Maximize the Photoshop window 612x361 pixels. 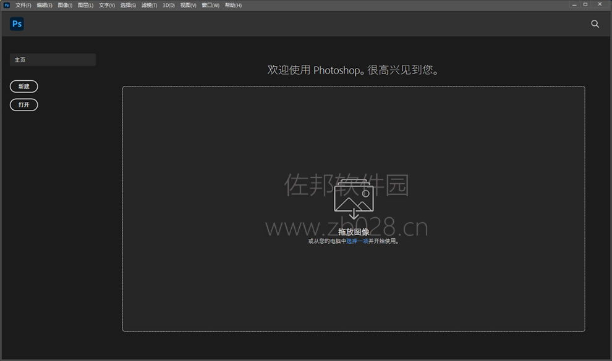point(585,4)
